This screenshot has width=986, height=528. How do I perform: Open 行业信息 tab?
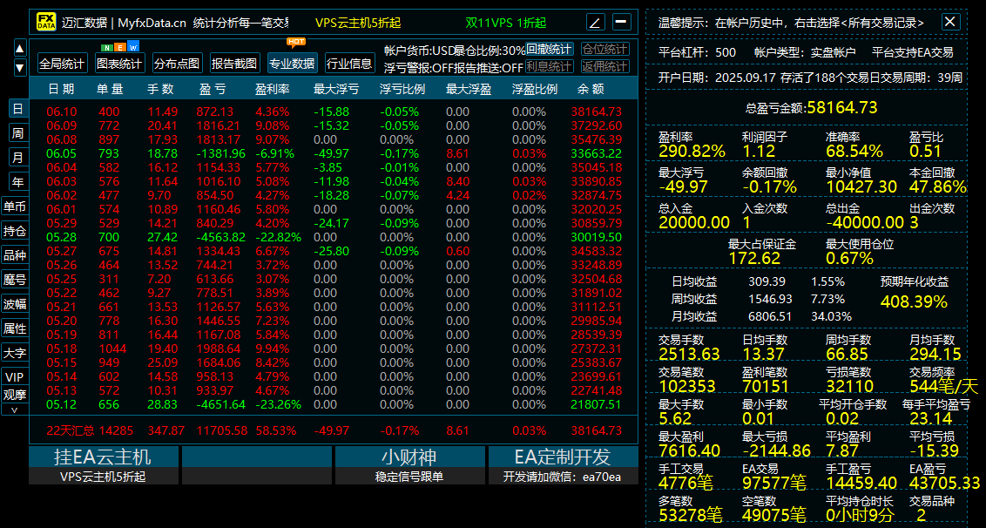[349, 63]
